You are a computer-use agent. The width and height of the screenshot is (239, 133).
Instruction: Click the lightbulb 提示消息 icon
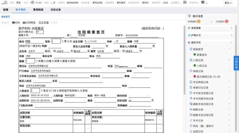[x=189, y=16]
